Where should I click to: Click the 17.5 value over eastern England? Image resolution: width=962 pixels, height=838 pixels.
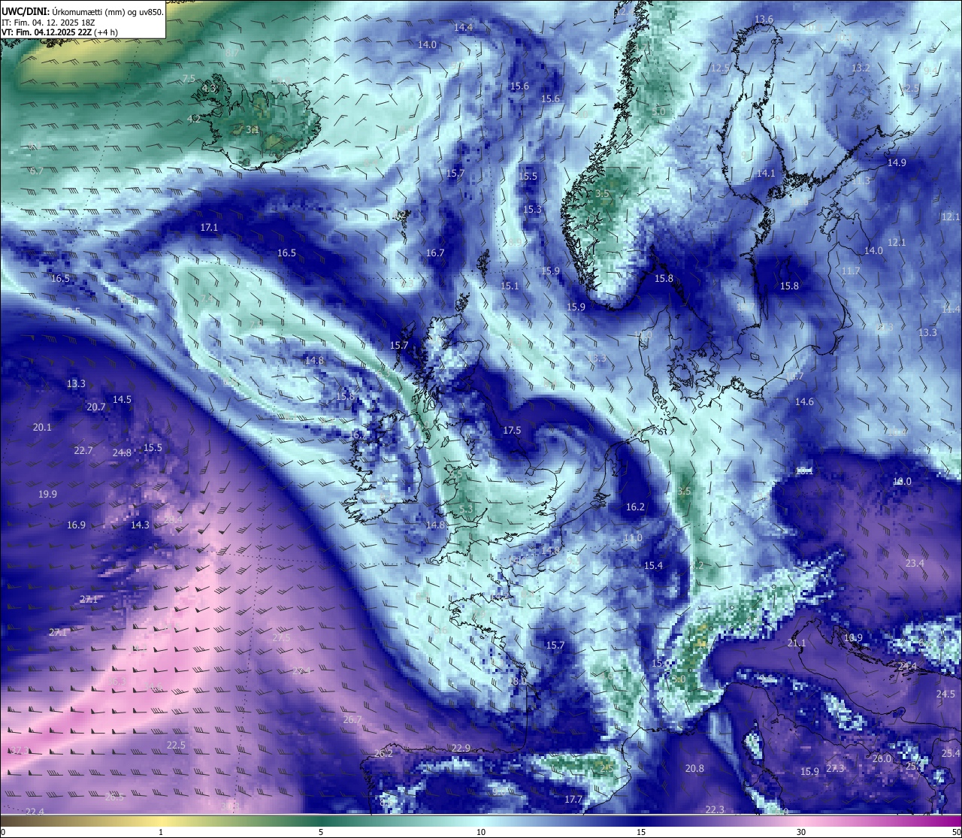pos(512,431)
